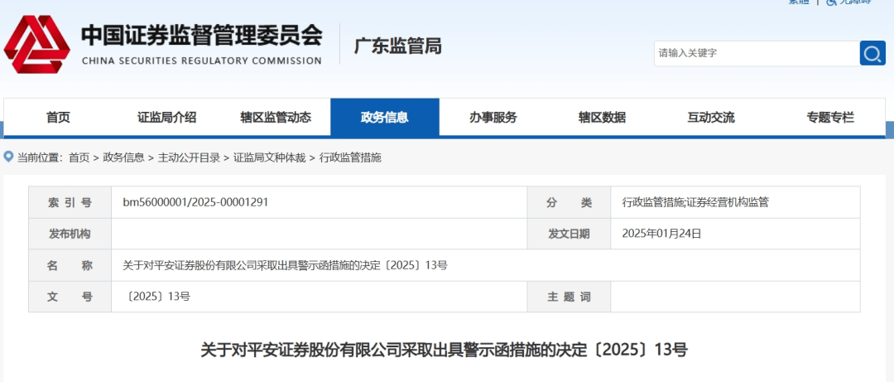Click the 发文日期 label cell
Viewport: 894px width, 382px height.
pos(569,234)
